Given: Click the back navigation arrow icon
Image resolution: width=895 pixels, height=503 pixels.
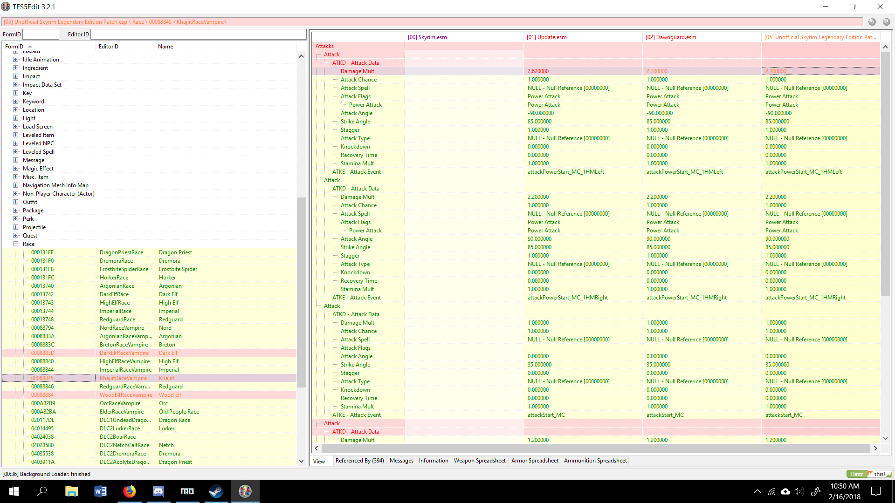Looking at the screenshot, I should (872, 22).
